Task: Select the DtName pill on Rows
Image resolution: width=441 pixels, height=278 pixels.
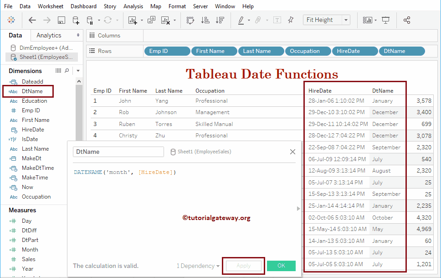Action: [402, 51]
